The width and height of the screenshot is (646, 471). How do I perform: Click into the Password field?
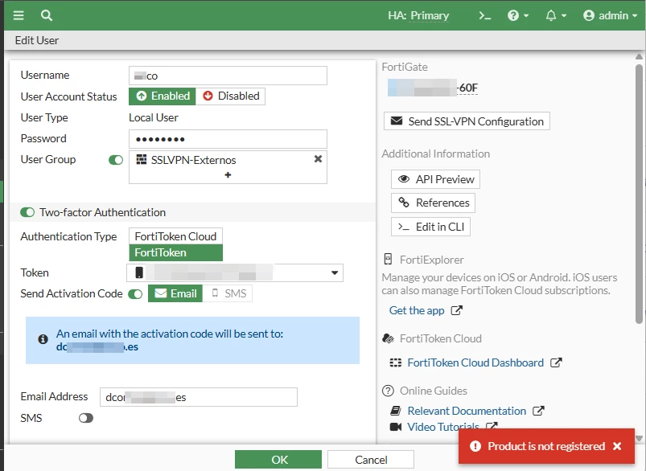(x=228, y=139)
